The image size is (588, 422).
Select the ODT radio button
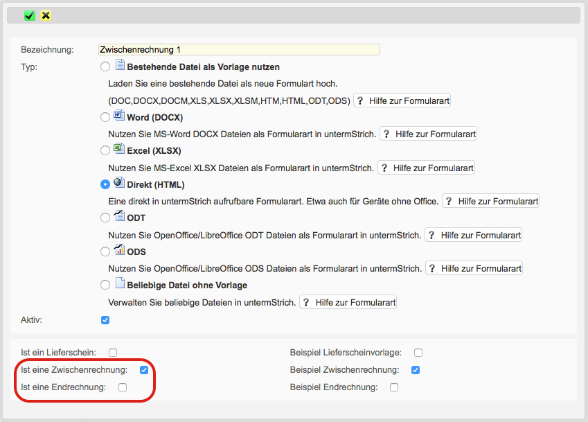click(105, 218)
